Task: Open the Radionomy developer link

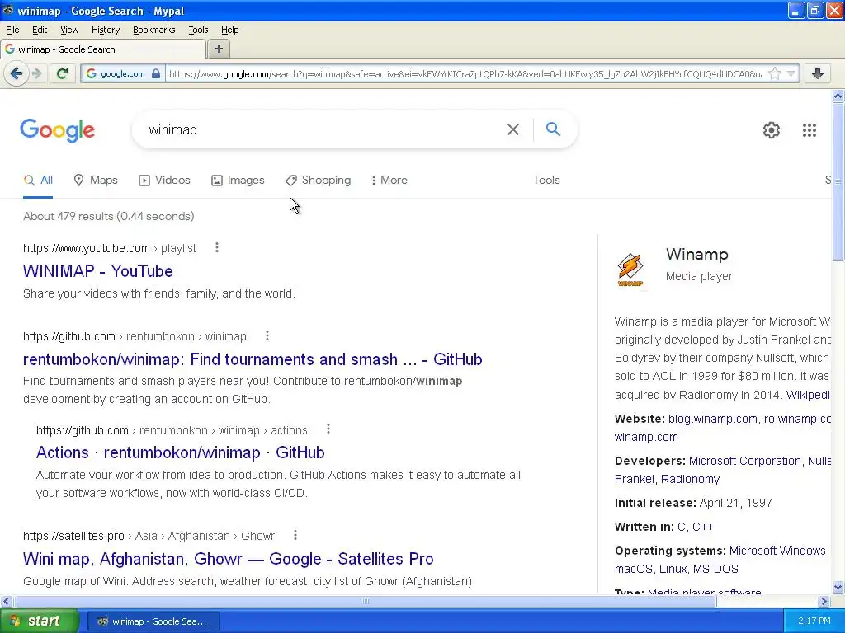Action: [690, 479]
